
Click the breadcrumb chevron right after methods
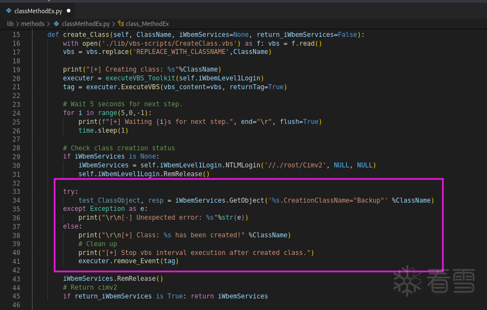point(49,24)
